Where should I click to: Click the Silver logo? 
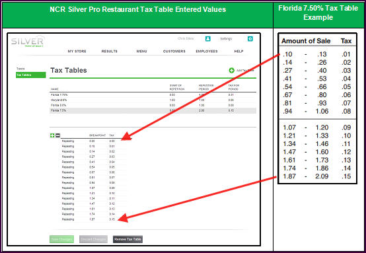(27, 42)
